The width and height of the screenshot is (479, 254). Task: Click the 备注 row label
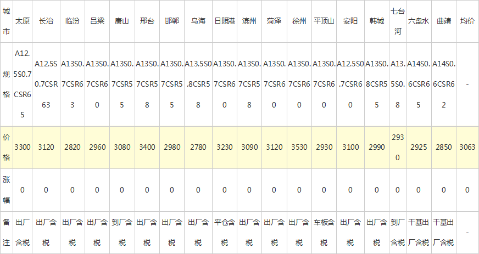tap(6, 232)
